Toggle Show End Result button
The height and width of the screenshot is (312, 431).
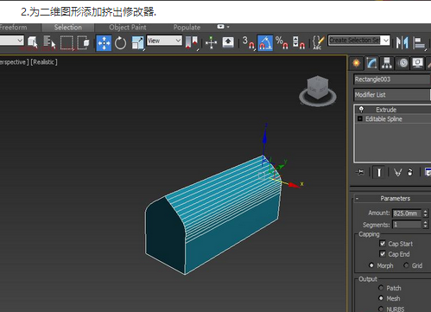coord(379,172)
